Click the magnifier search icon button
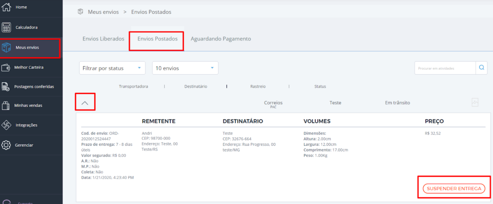The image size is (493, 204). pyautogui.click(x=481, y=67)
